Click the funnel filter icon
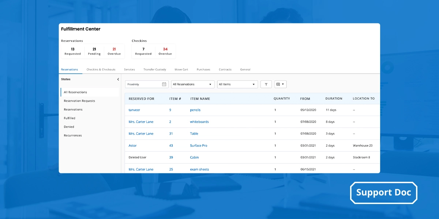 click(266, 84)
